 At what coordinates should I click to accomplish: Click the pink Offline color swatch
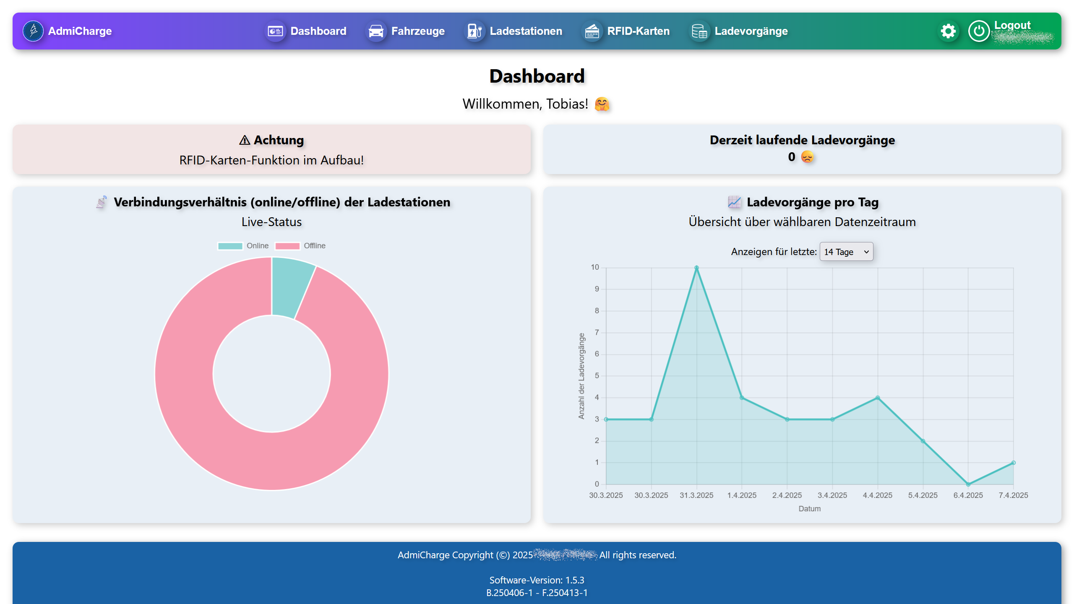(287, 246)
